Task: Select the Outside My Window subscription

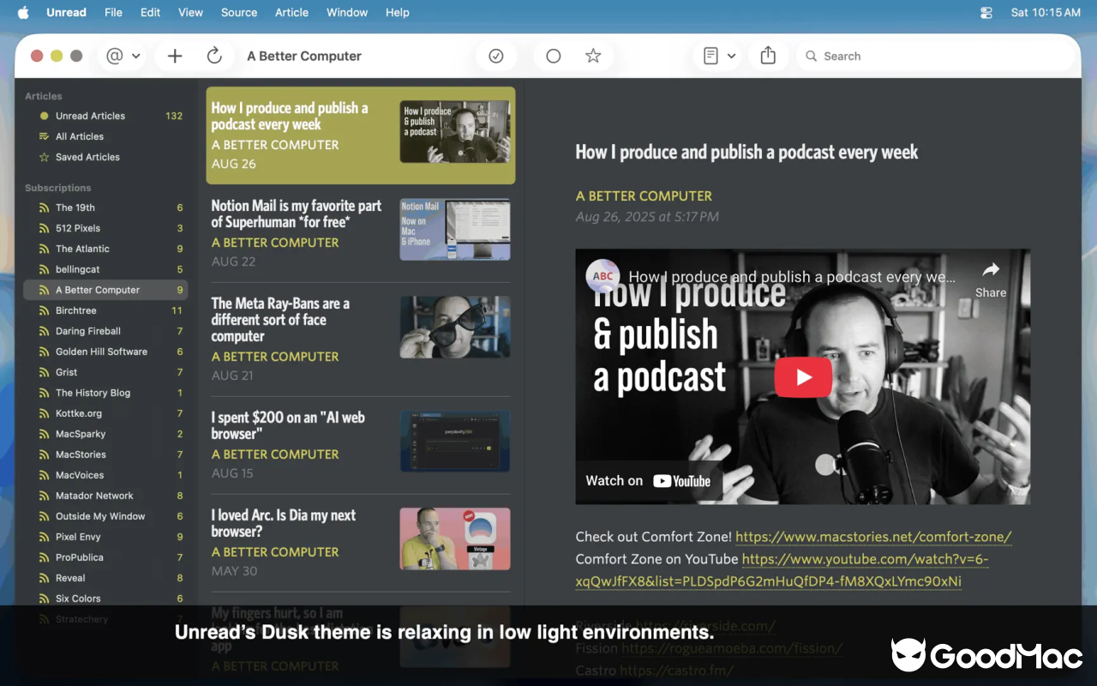Action: coord(105,516)
